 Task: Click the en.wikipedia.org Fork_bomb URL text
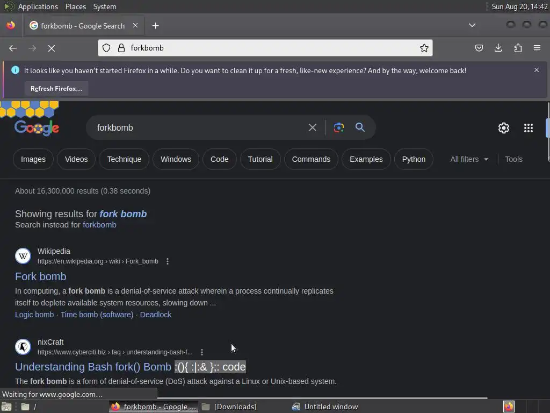pos(98,261)
